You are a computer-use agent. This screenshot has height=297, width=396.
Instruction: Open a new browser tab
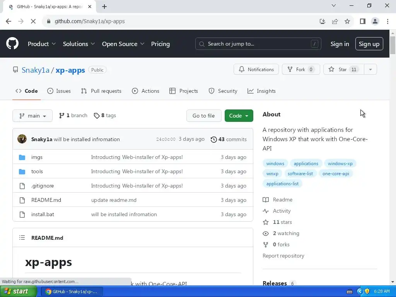[x=104, y=7]
